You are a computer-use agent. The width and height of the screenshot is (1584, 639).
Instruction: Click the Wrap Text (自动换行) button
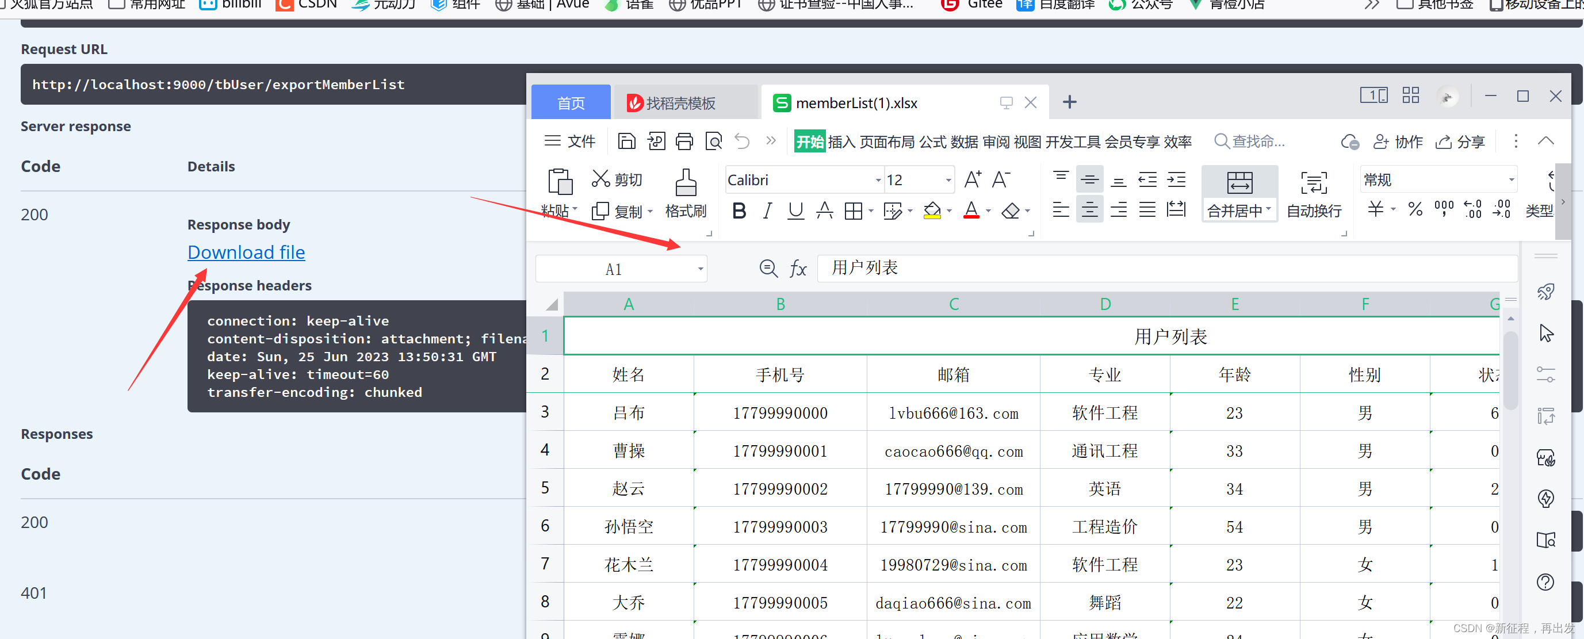[x=1314, y=194]
